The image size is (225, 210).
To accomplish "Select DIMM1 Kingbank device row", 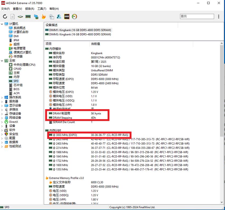I will [78, 30].
